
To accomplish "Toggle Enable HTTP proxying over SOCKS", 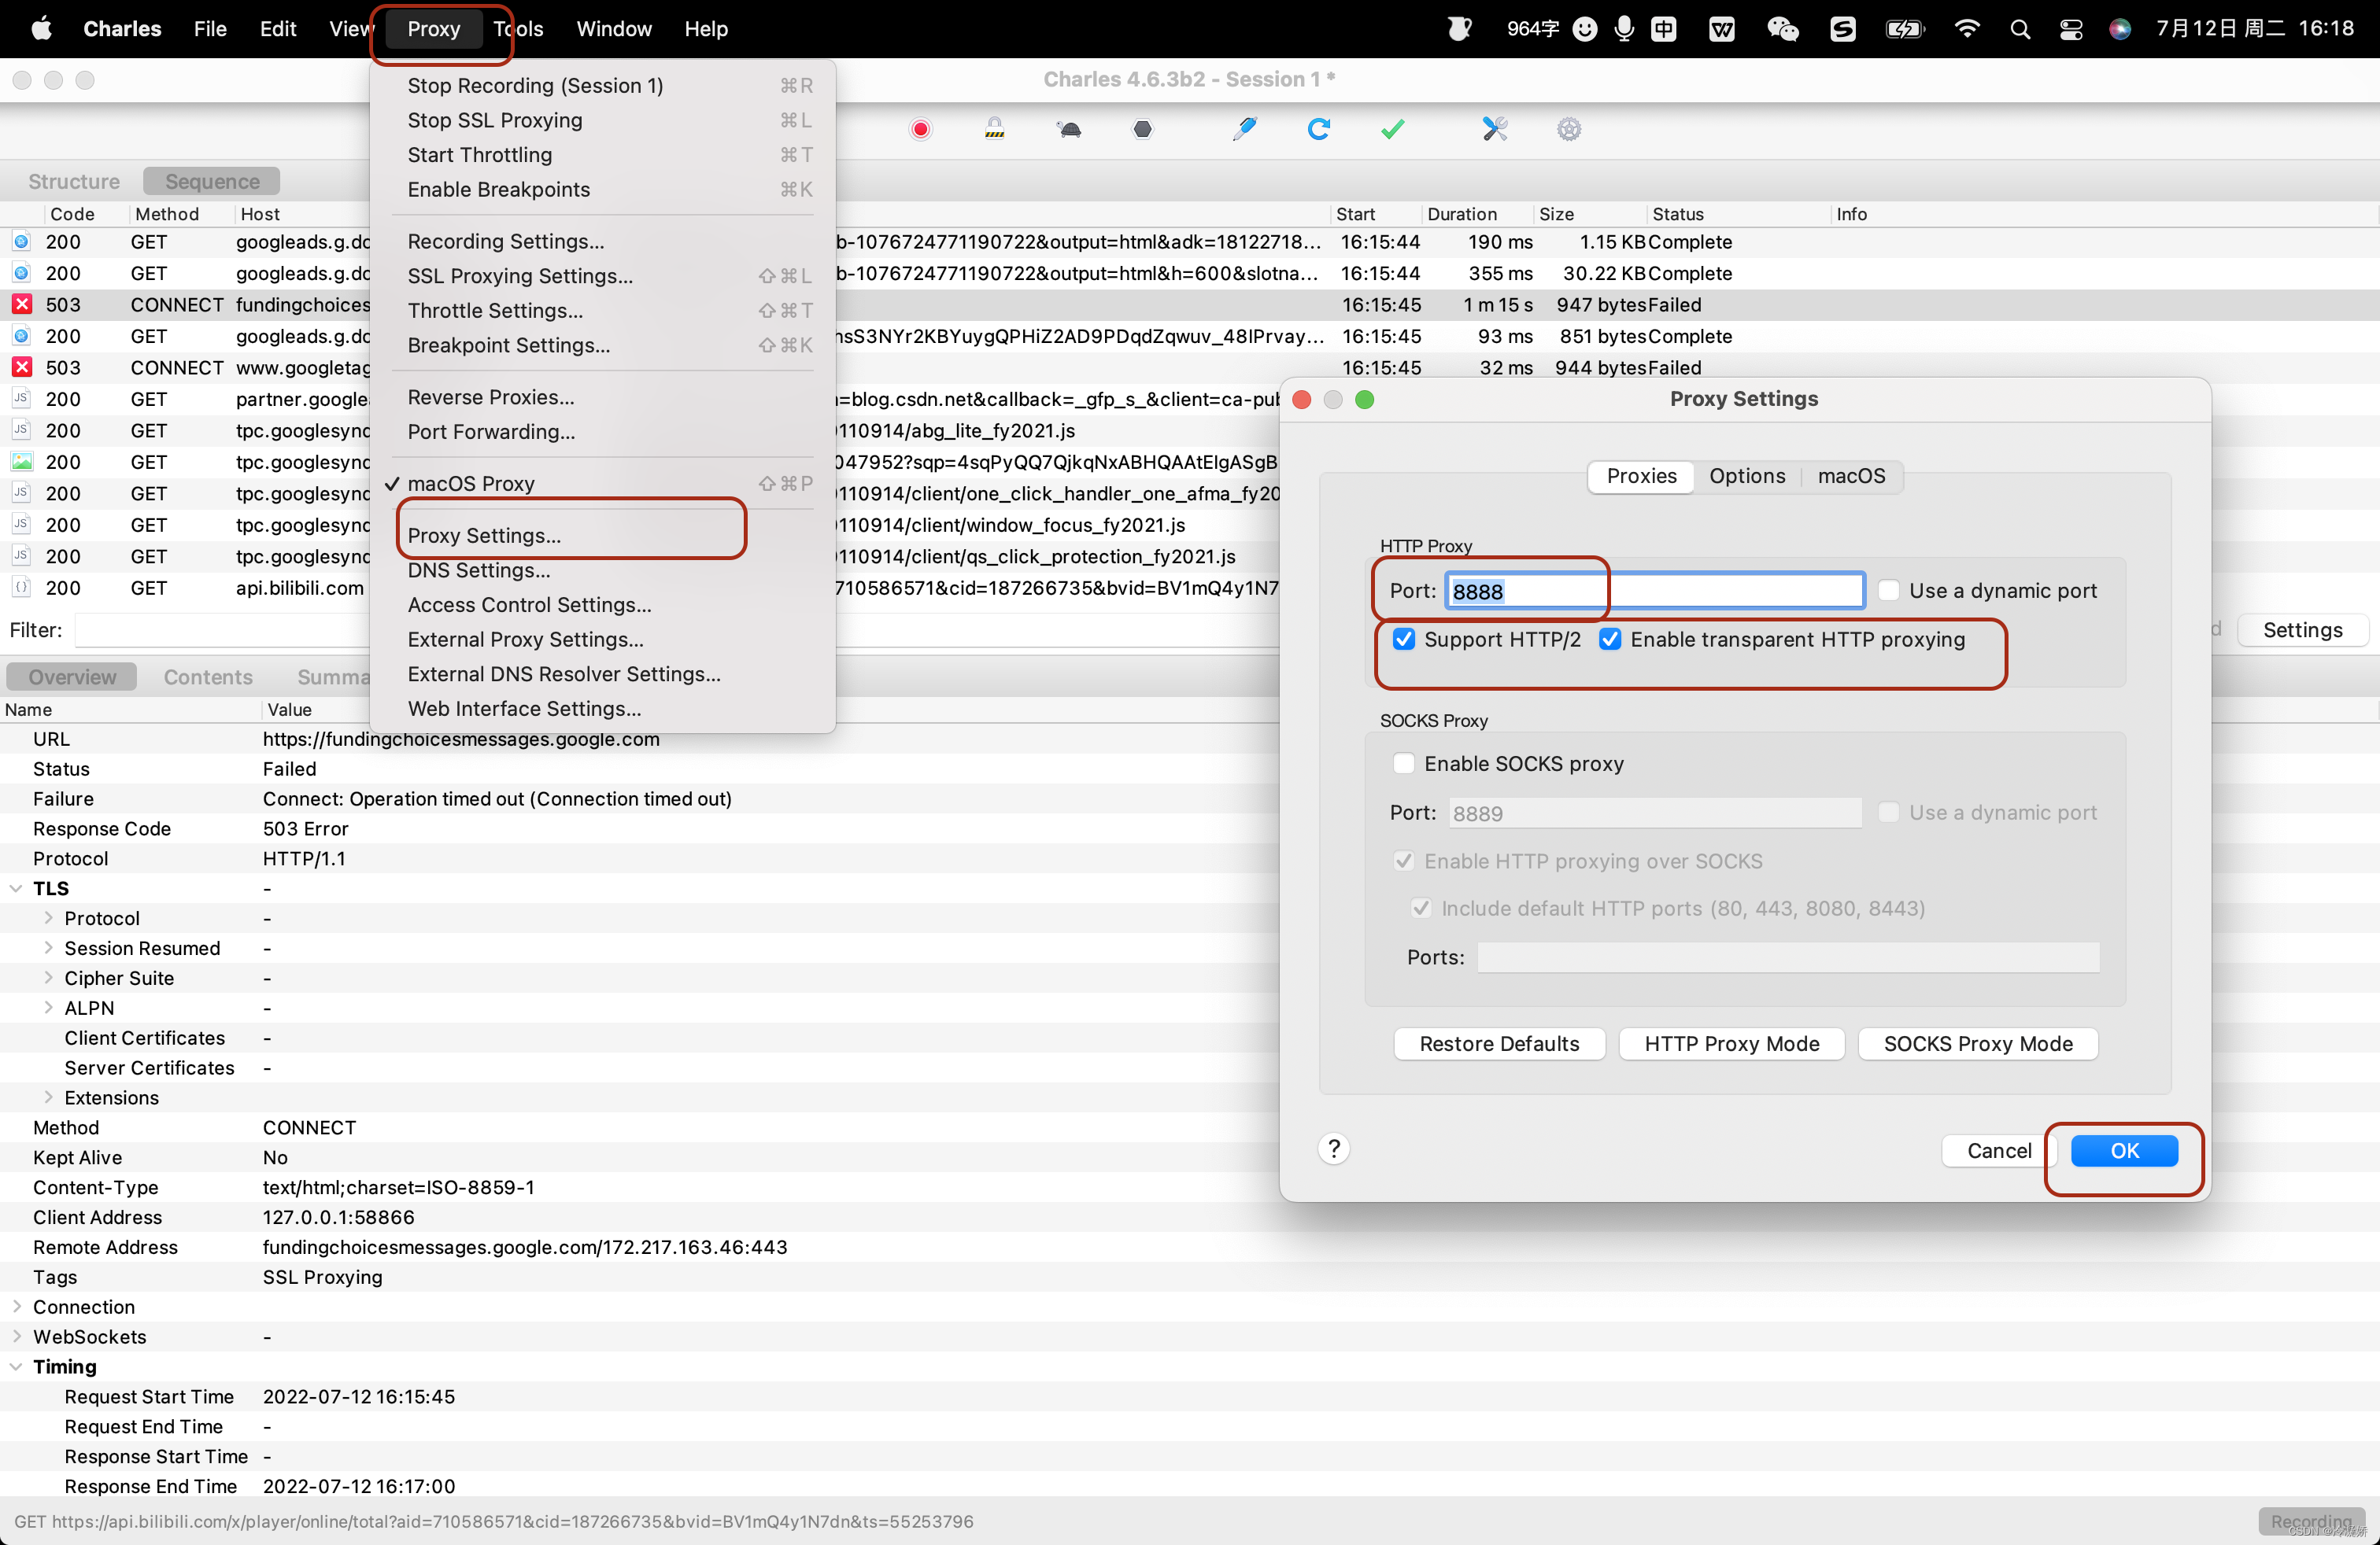I will (x=1404, y=861).
